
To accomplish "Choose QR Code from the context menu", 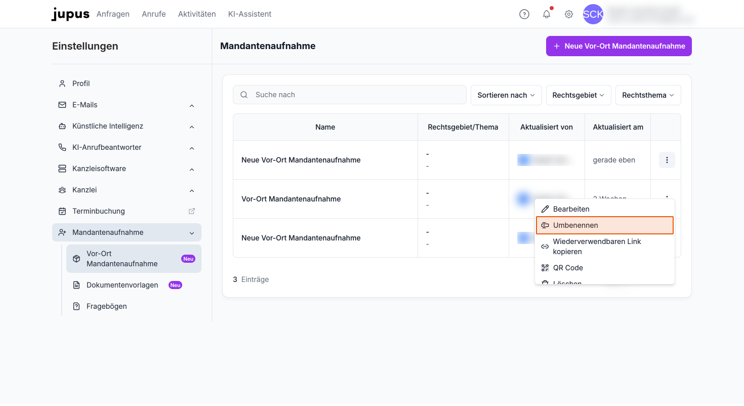I will pyautogui.click(x=605, y=268).
